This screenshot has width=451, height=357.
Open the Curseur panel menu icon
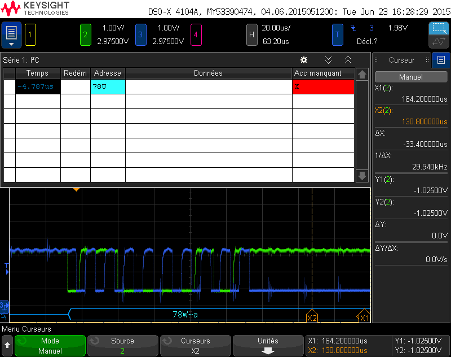440,60
